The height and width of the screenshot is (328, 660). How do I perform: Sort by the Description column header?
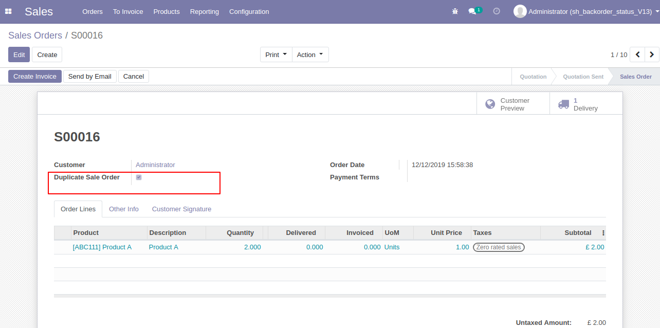tap(176, 233)
